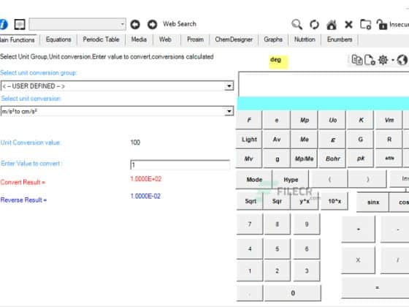This screenshot has width=409, height=307.
Task: Switch to the Web tab
Action: pos(165,39)
